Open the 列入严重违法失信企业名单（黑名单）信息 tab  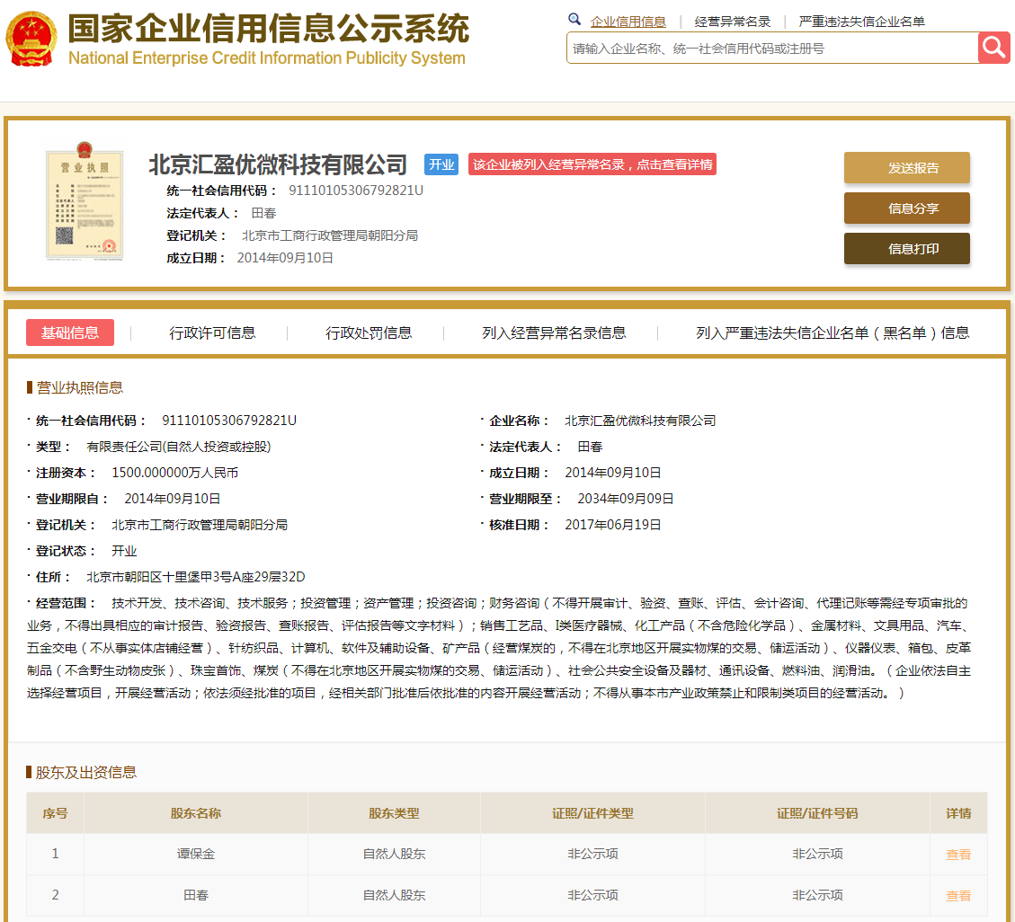[832, 332]
